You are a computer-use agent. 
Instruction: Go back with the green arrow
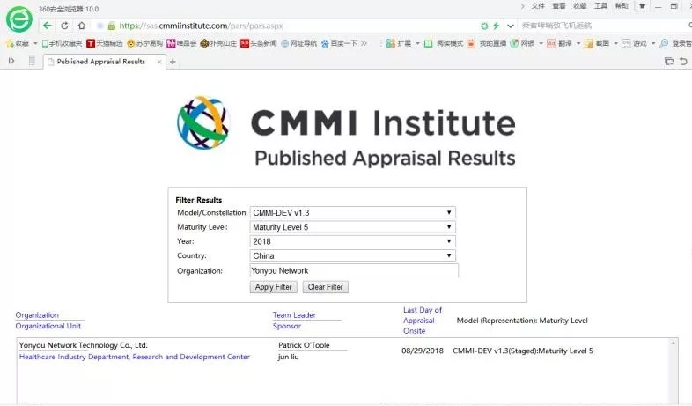tap(48, 26)
